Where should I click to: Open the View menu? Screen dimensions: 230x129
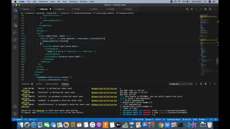pyautogui.click(x=53, y=1)
